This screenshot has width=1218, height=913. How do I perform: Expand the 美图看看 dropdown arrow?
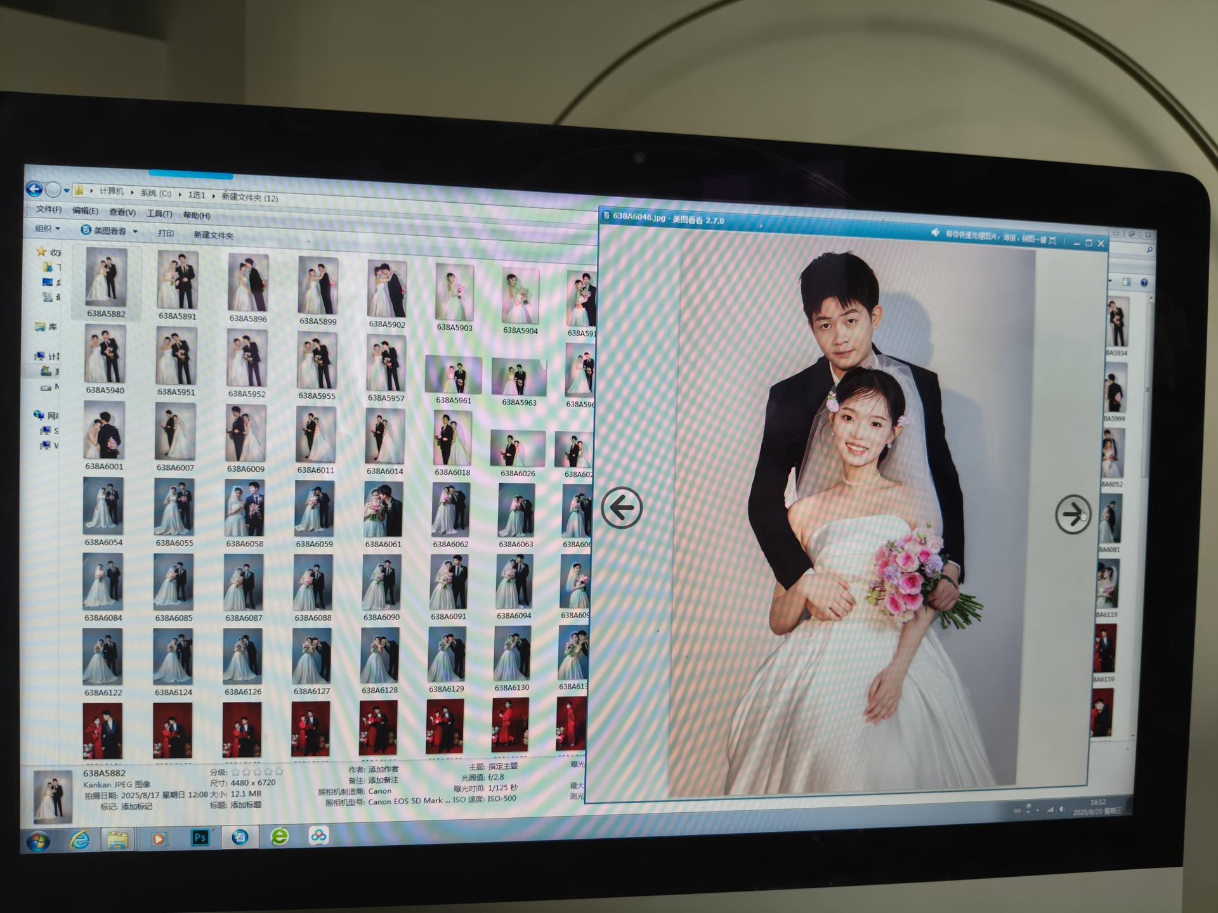135,231
